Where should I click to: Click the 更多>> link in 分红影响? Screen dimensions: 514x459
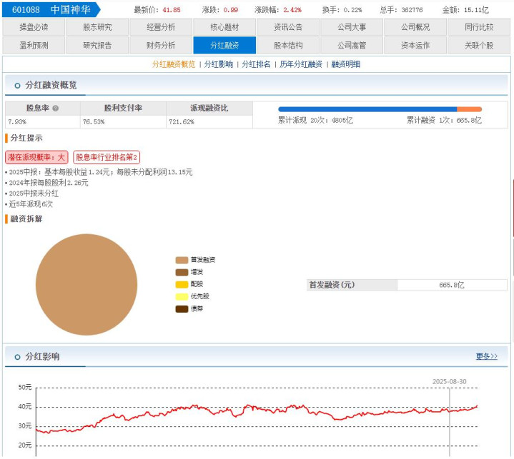coord(486,356)
